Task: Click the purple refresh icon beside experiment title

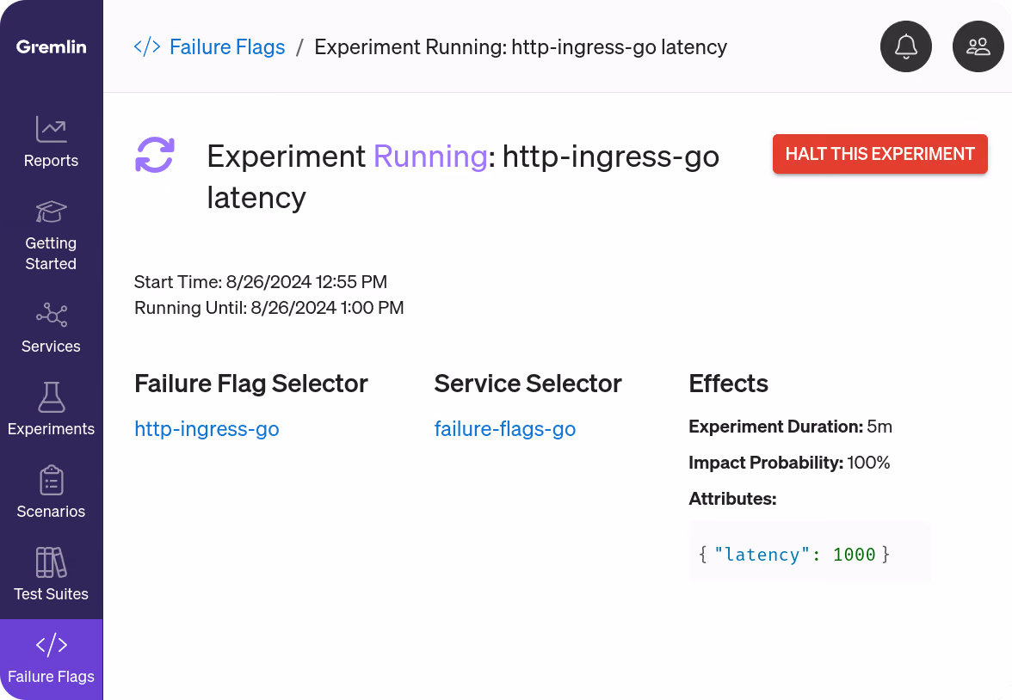Action: click(155, 155)
